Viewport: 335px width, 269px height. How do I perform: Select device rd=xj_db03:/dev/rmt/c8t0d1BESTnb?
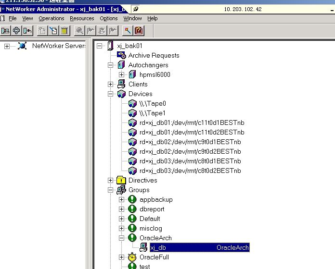pyautogui.click(x=190, y=161)
